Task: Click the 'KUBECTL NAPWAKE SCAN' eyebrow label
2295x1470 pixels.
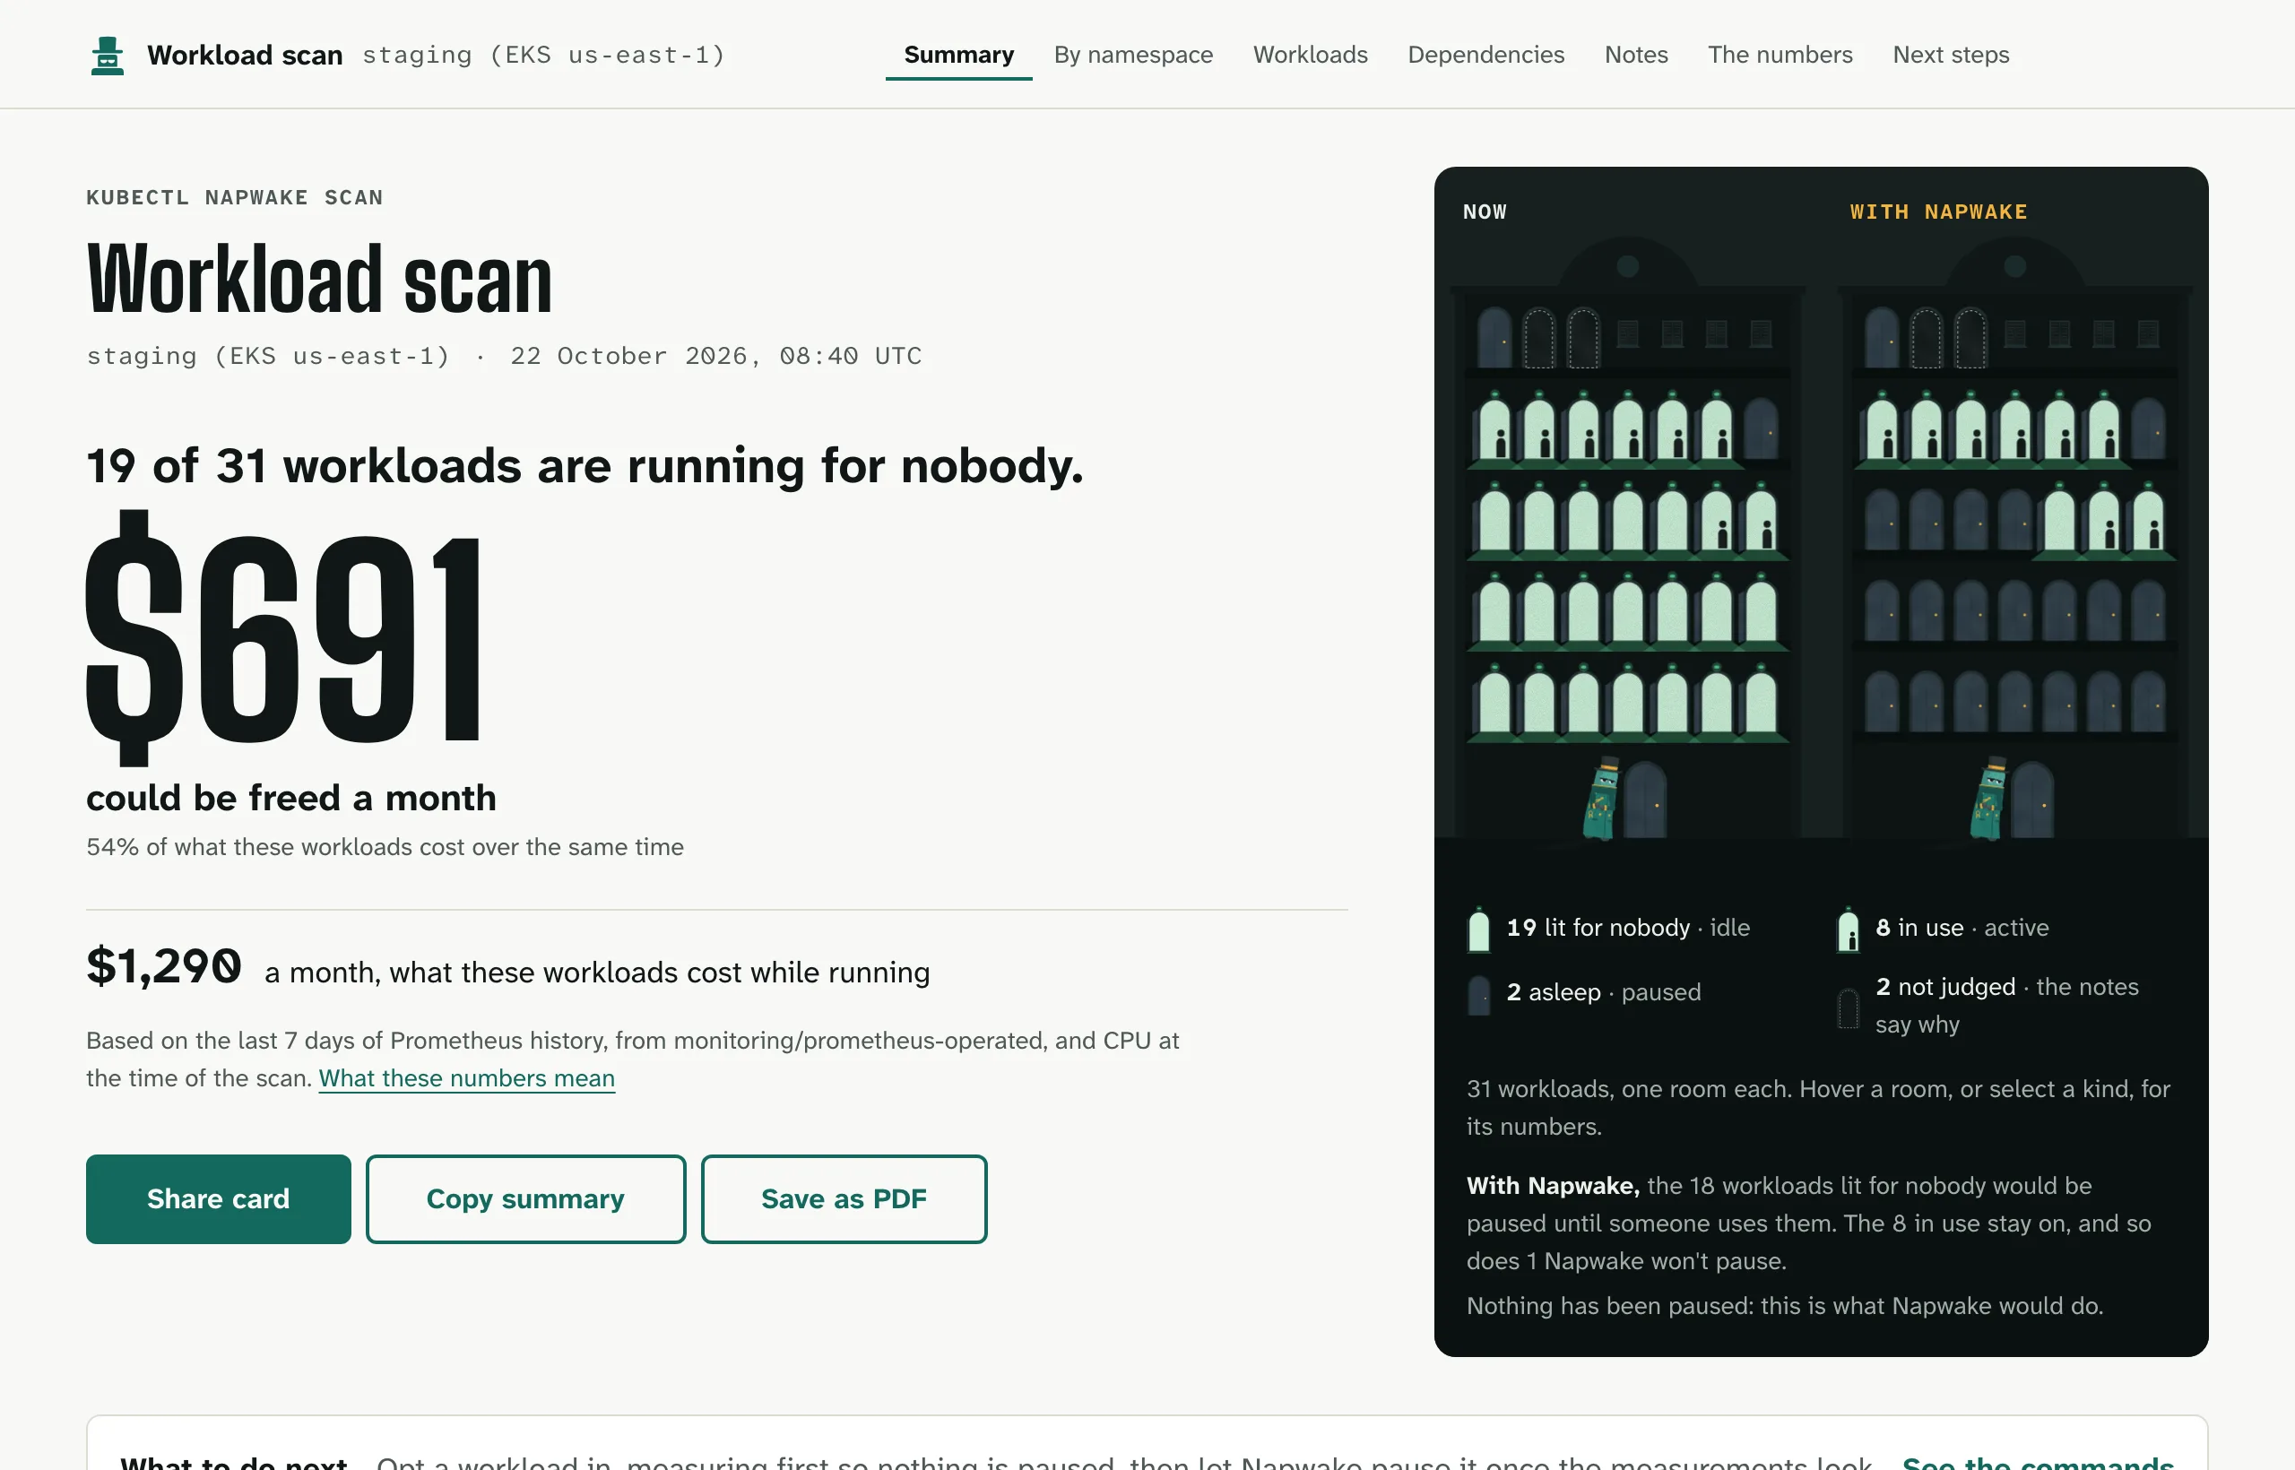Action: click(x=234, y=196)
